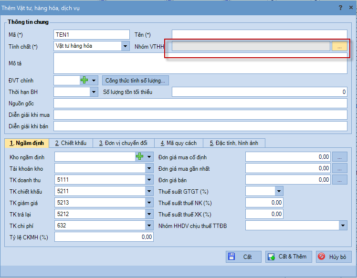The image size is (357, 278).
Task: Click the green plus icon beside ĐVT chính
Action: coord(84,81)
